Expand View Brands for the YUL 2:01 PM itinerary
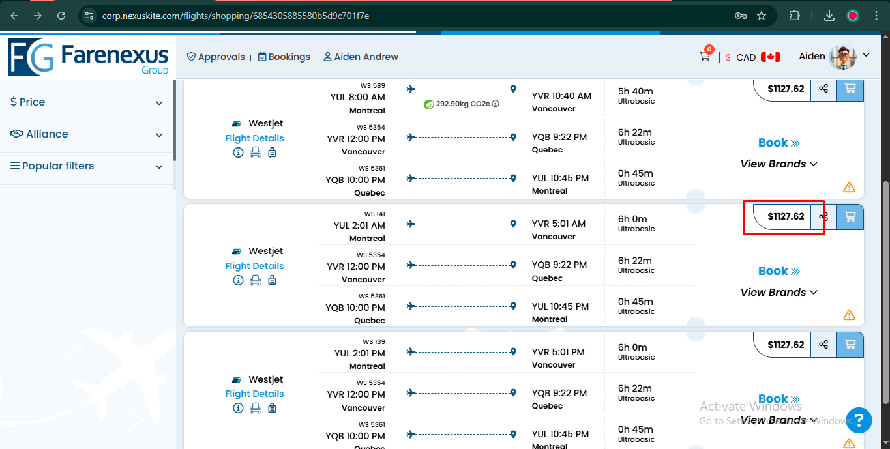 (779, 420)
